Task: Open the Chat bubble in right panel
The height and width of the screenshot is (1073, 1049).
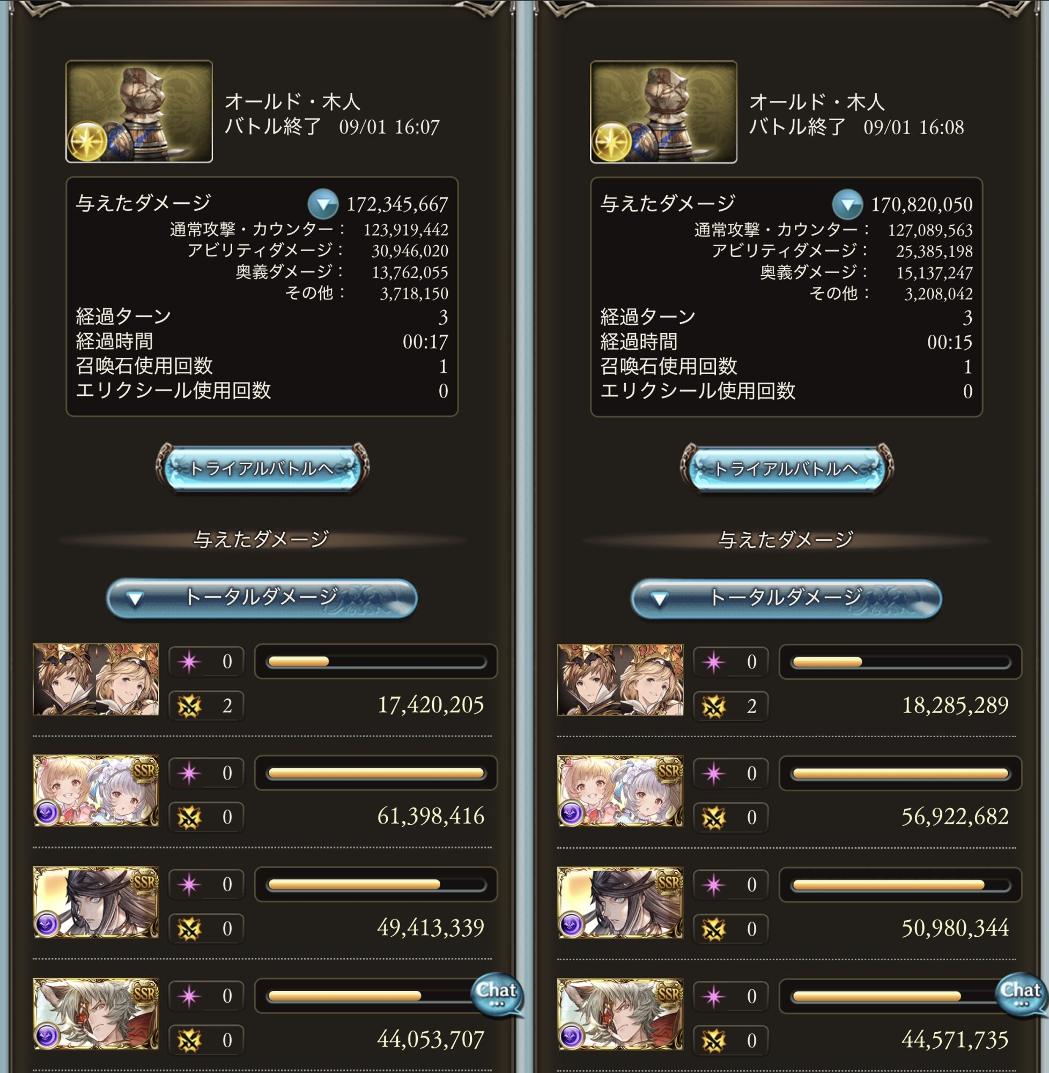Action: point(1021,995)
